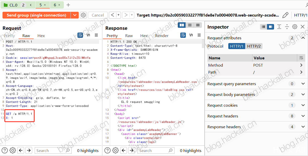308x156 pixels.
Task: Open Request pane search settings gear
Action: click(x=13, y=150)
